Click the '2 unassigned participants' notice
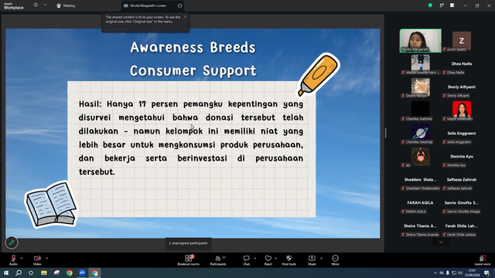The image size is (495, 278). (x=188, y=243)
